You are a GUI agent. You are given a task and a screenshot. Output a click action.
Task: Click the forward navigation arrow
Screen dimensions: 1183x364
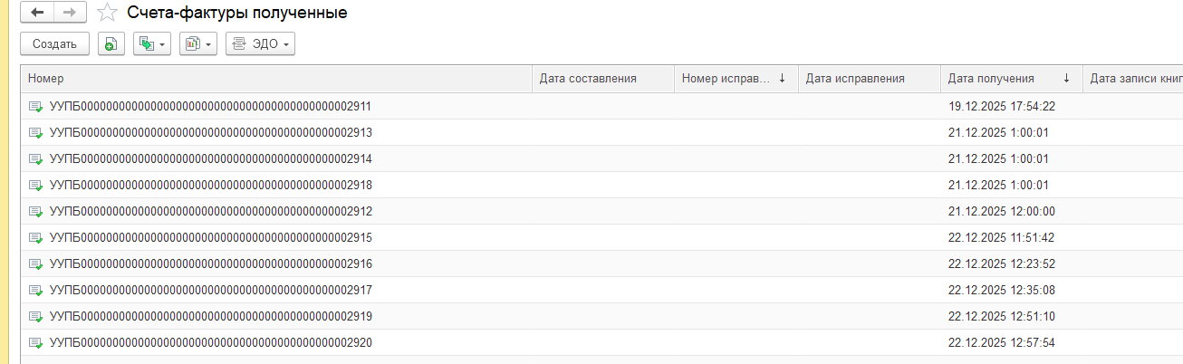pyautogui.click(x=70, y=13)
